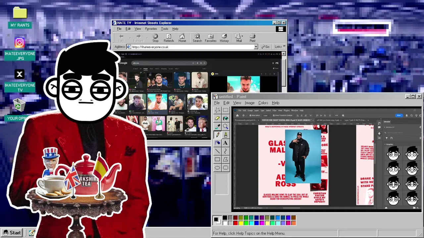This screenshot has height=238, width=424.
Task: Expand the address bar dropdown arrow
Action: [x=256, y=47]
